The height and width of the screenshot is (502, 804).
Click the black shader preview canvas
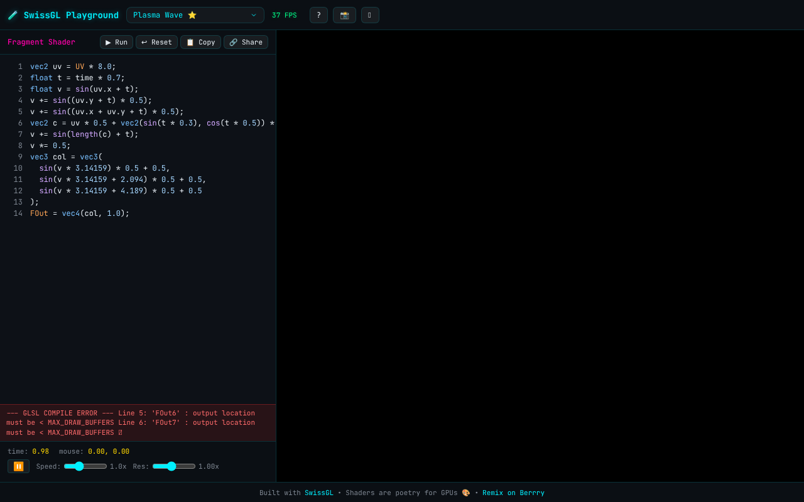coord(540,256)
